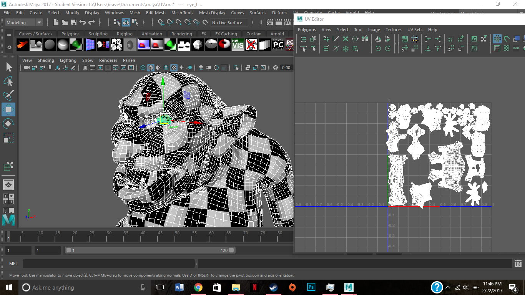
Task: Select the Move tool from the toolbox
Action: click(8, 109)
